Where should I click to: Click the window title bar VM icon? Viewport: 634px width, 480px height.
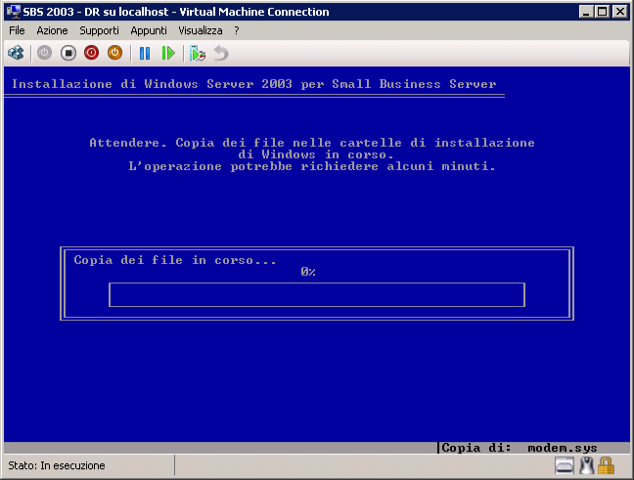click(x=14, y=12)
